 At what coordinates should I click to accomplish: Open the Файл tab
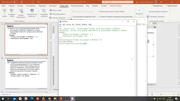pos(4,6)
